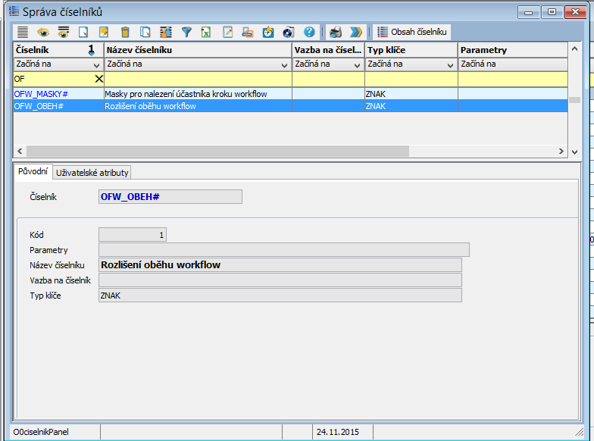Click the eye view record icon
The image size is (594, 441).
(43, 33)
